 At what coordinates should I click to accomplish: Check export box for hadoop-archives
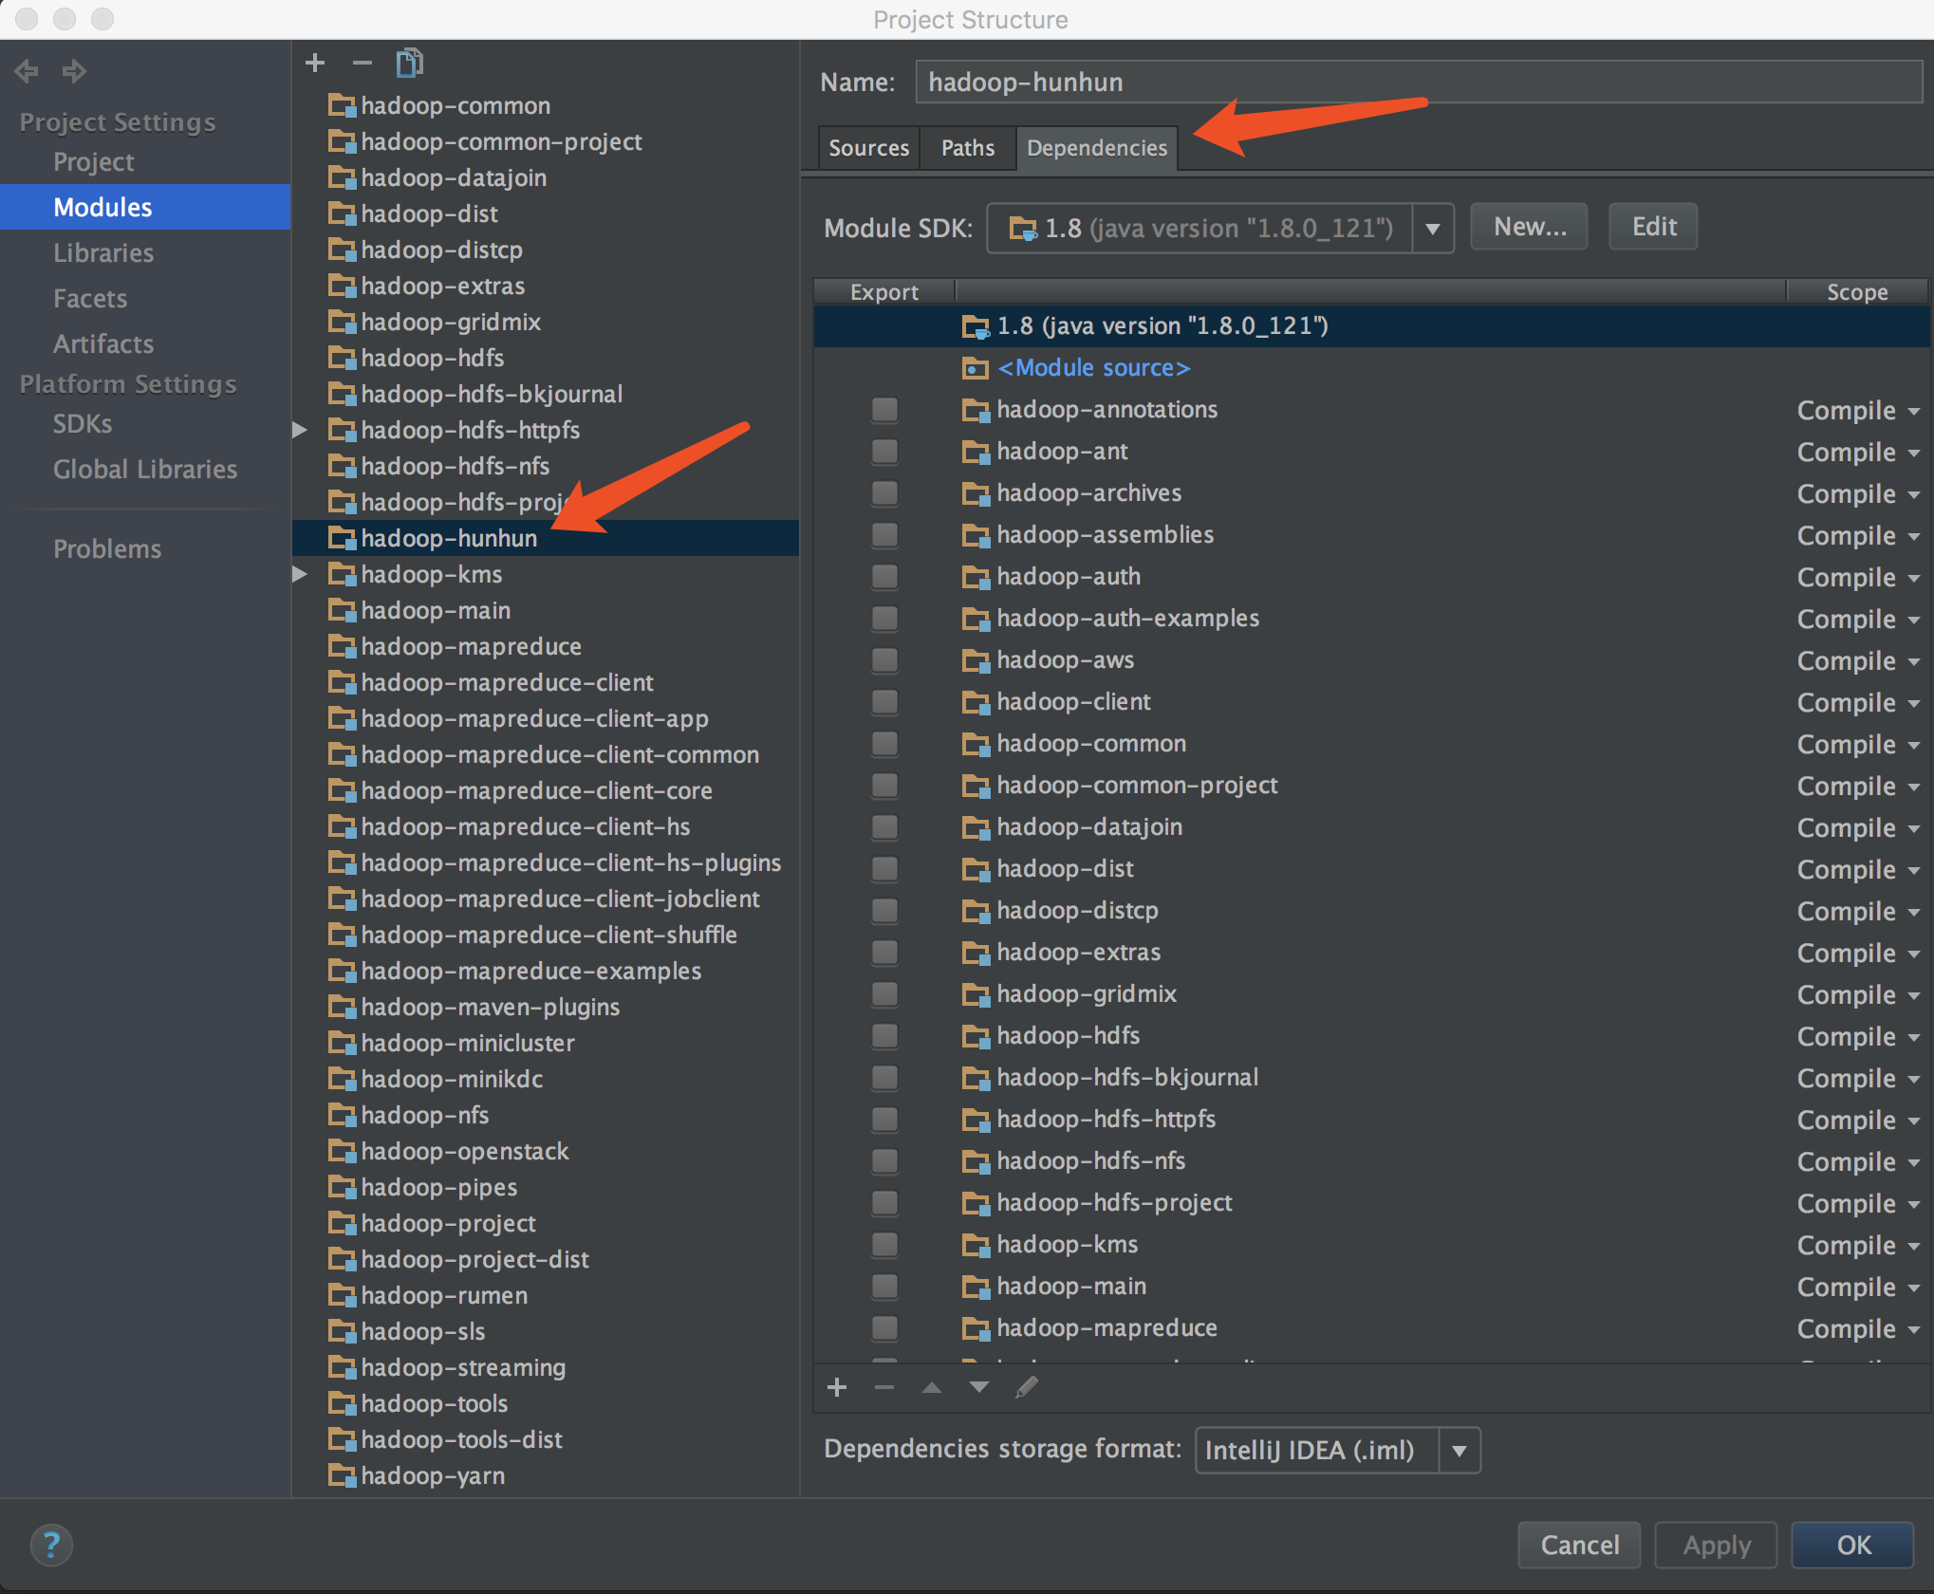pos(884,493)
